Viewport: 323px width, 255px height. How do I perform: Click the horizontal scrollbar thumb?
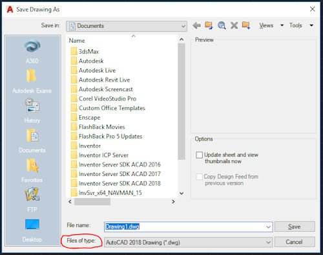tap(92, 202)
